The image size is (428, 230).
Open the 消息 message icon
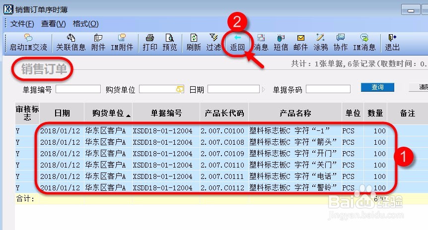click(261, 43)
